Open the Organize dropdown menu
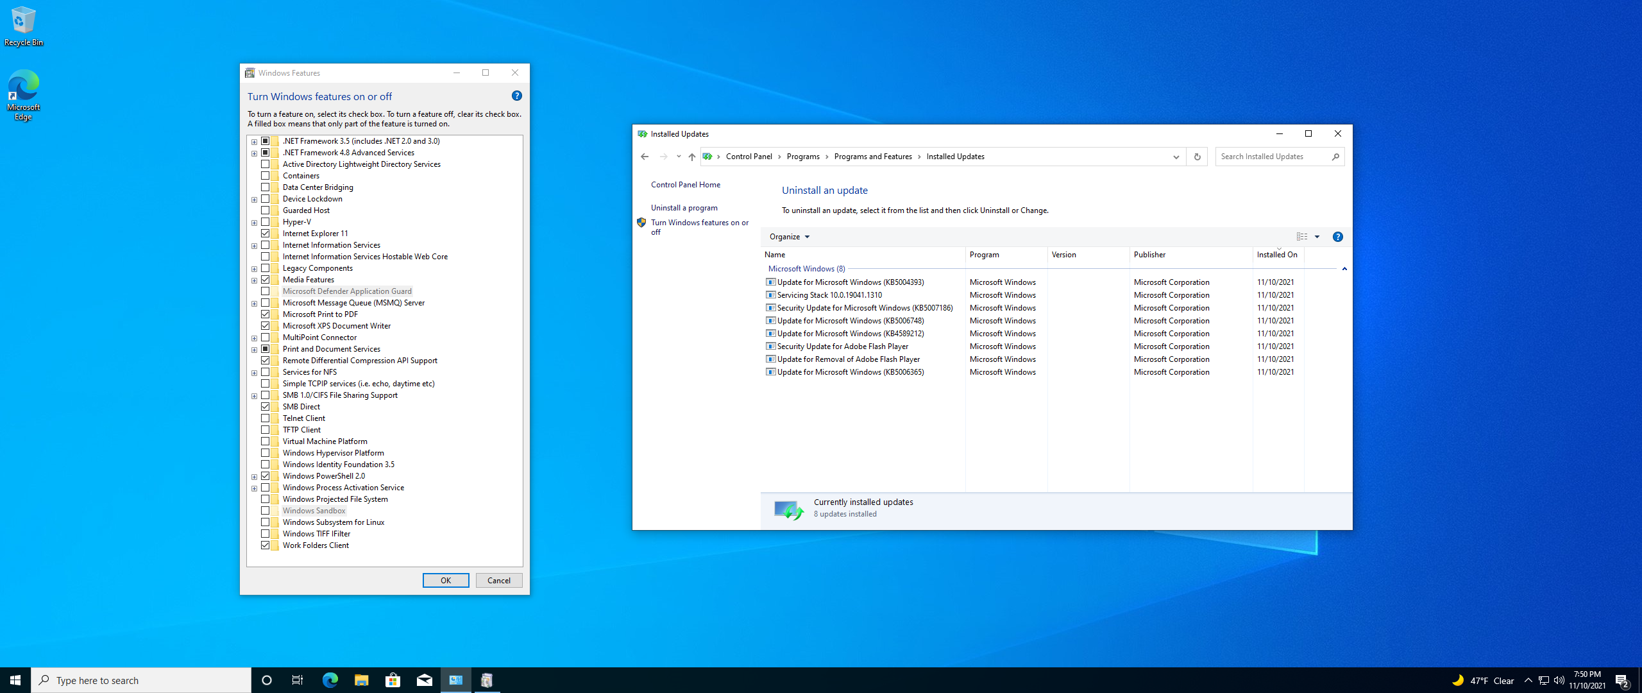1642x693 pixels. tap(789, 237)
